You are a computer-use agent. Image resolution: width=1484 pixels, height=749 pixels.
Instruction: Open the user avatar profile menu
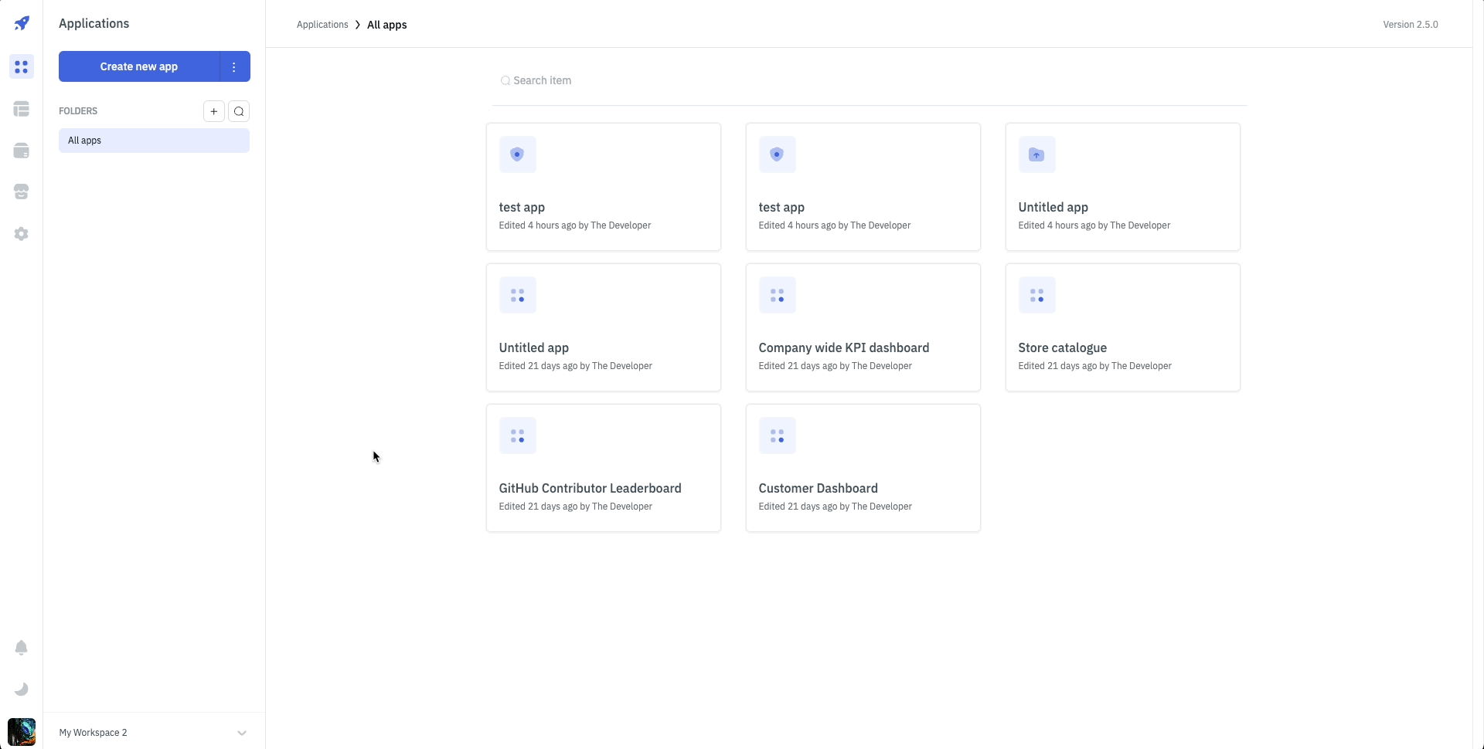22,732
